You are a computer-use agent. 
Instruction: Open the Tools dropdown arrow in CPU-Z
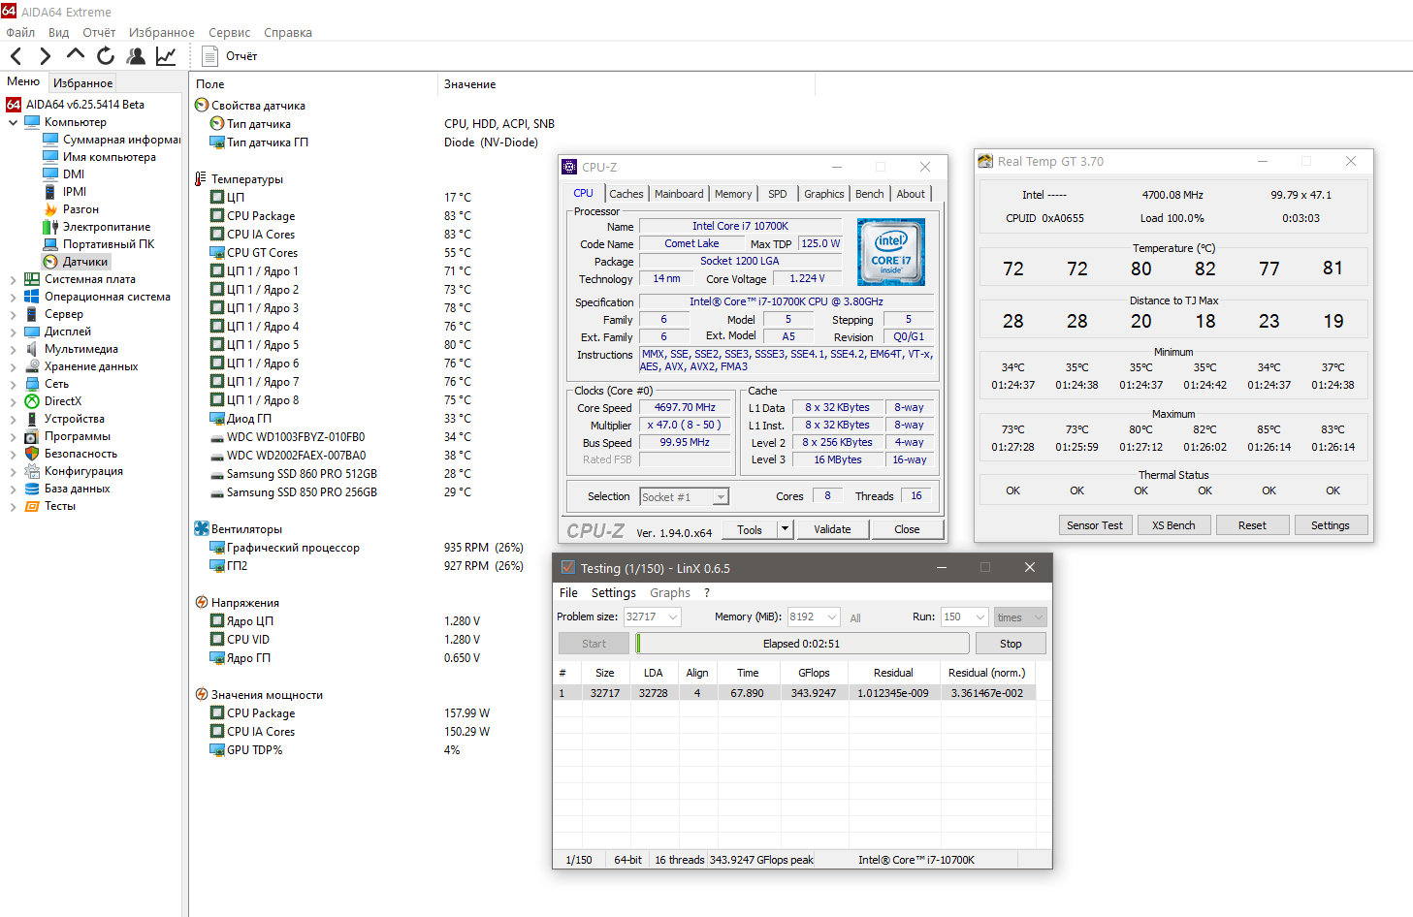(785, 529)
